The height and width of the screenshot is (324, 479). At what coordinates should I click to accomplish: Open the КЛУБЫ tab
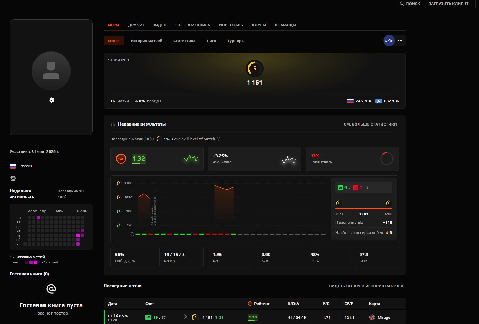click(x=259, y=25)
